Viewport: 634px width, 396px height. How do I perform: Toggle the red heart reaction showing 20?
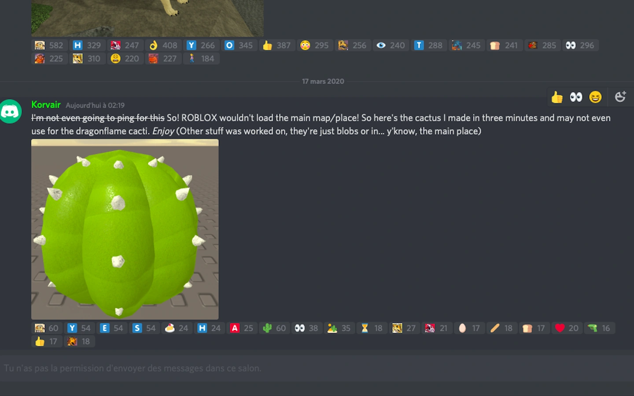point(567,328)
